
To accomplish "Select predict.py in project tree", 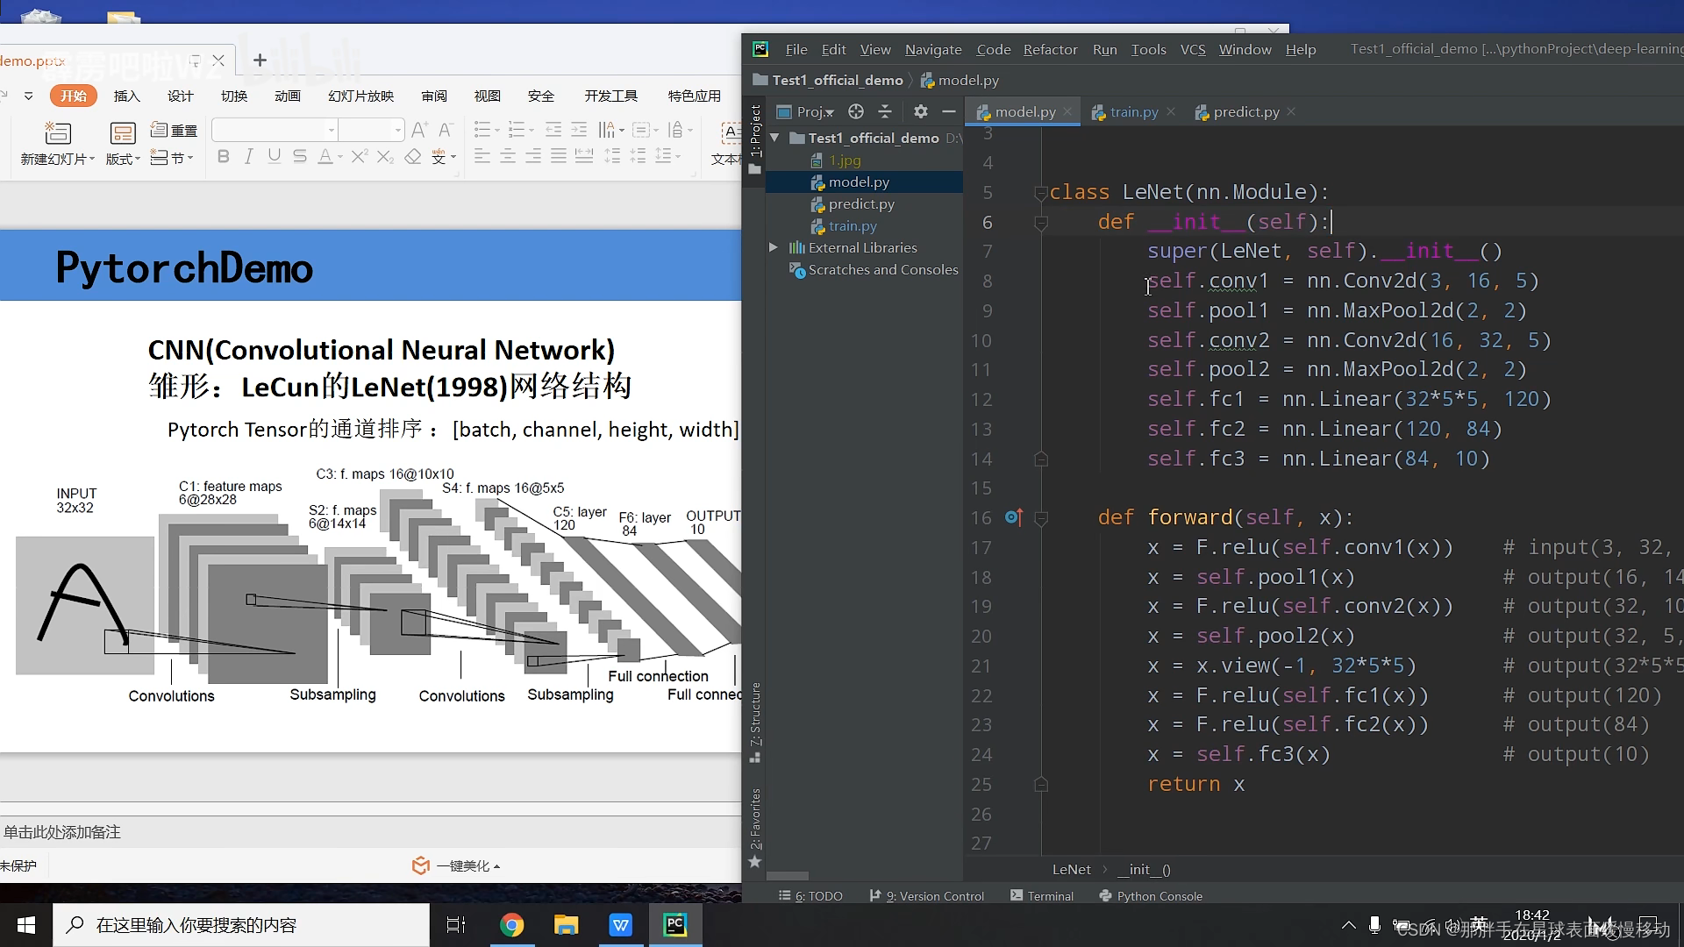I will [861, 204].
